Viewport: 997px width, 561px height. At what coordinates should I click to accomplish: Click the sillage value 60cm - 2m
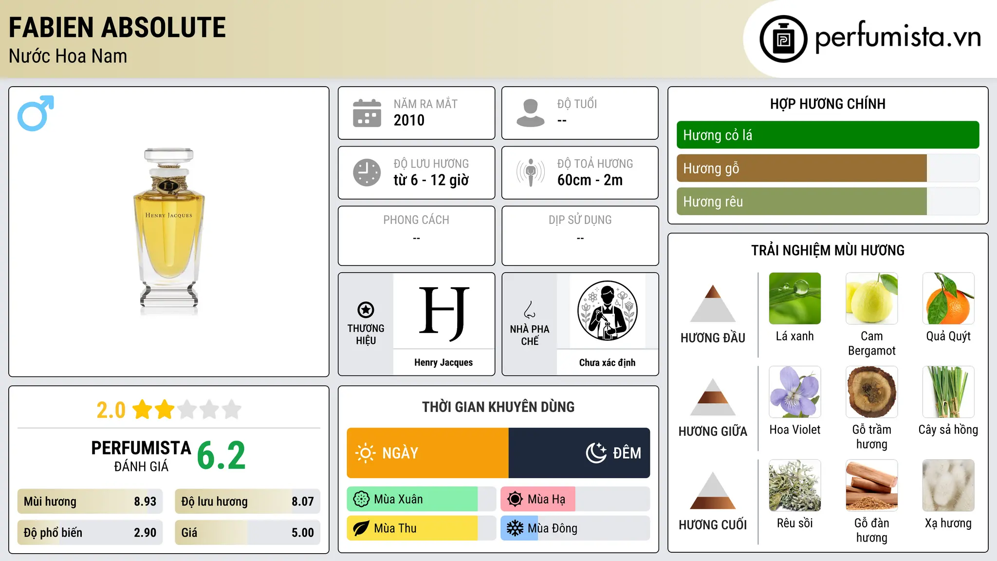coord(590,180)
